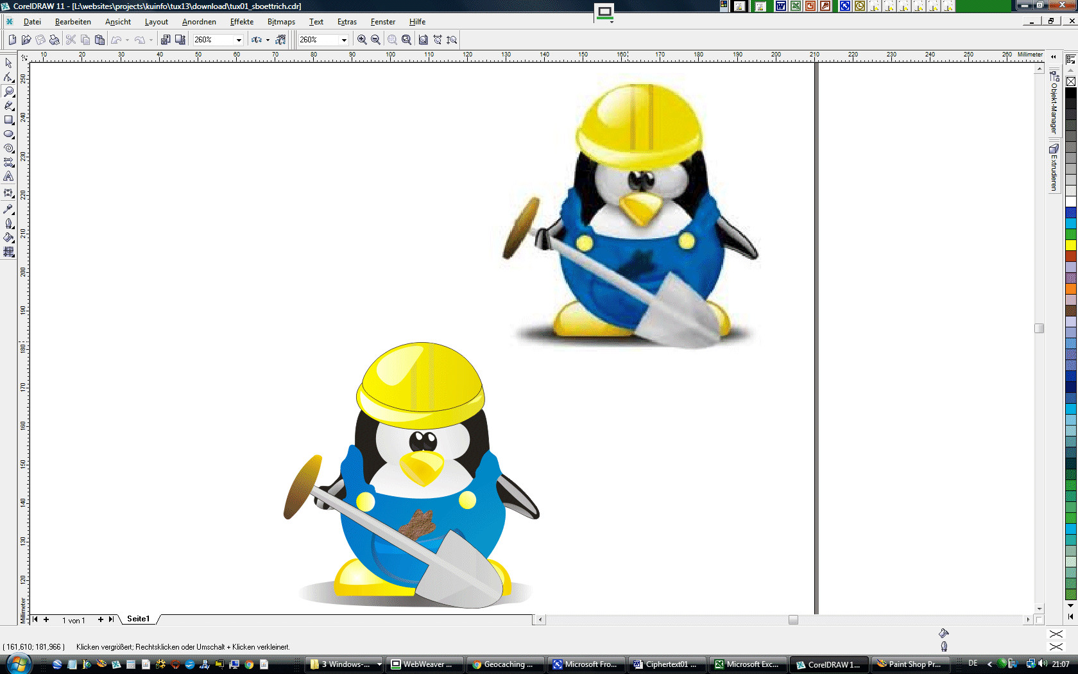Open the standard toolbar 260% zoom dropdown
Image resolution: width=1078 pixels, height=674 pixels.
tap(239, 40)
